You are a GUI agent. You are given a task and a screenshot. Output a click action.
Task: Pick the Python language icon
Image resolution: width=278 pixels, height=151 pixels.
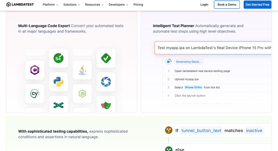(59, 82)
